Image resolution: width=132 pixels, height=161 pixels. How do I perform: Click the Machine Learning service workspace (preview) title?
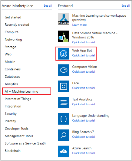click(x=99, y=18)
